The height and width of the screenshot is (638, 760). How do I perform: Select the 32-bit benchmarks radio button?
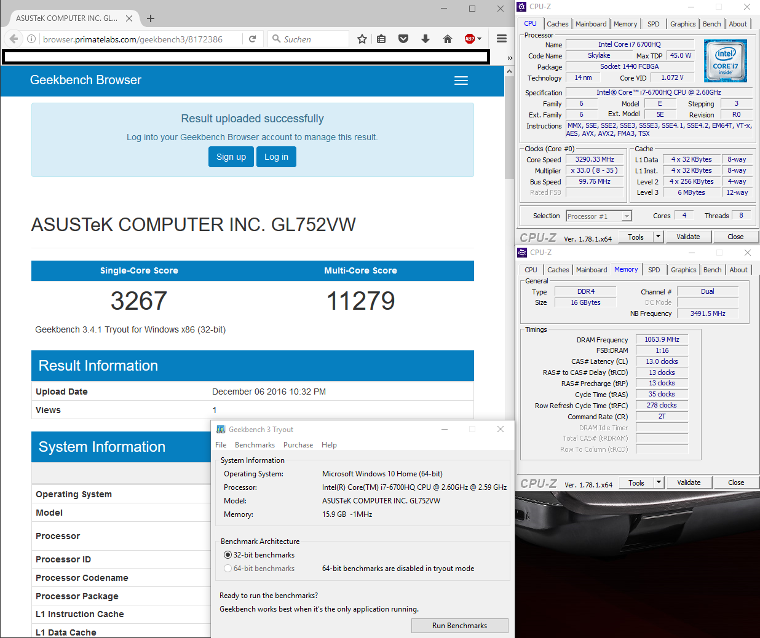tap(228, 554)
